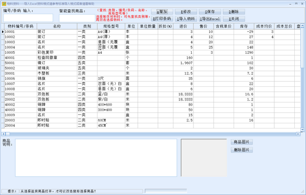Click 商品图片 product image button
This screenshot has width=306, height=195.
click(x=242, y=142)
